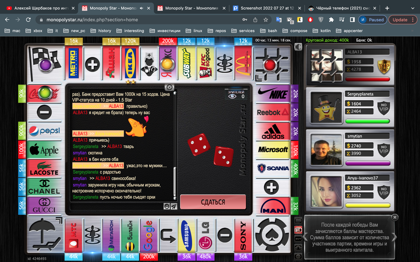Select the Chanel property cell
This screenshot has width=420, height=262.
[44, 187]
